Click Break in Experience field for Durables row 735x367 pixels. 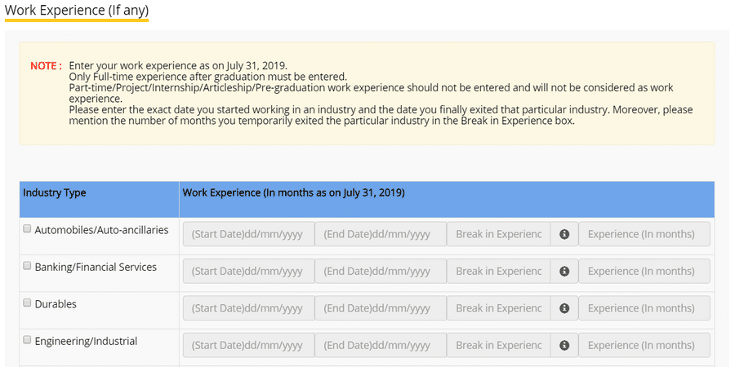[x=498, y=308]
